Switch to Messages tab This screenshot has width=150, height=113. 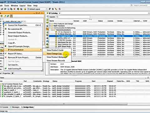[x=15, y=107]
